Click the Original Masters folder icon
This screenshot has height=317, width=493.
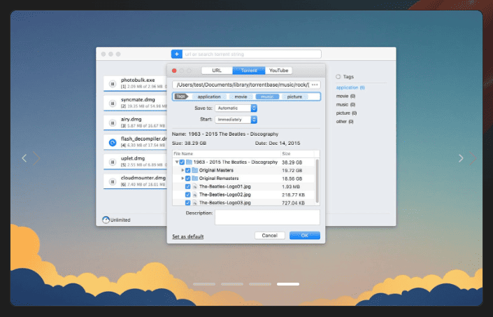pos(195,170)
